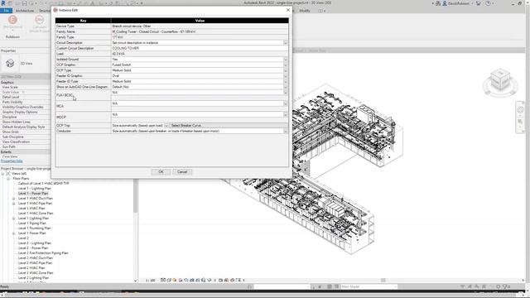Click the 3D view horizontal scrollbar thumb
The width and height of the screenshot is (530, 298).
[x=383, y=280]
